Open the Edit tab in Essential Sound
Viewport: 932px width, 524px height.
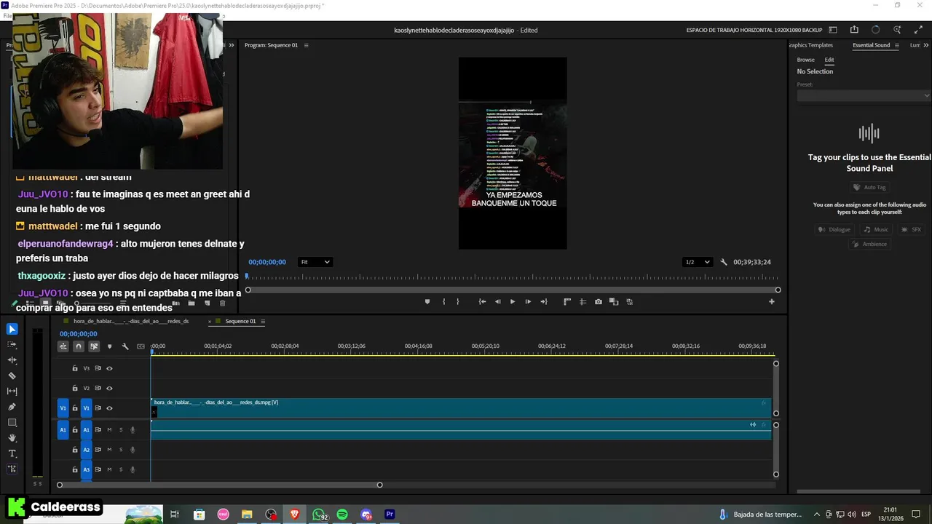pos(829,60)
